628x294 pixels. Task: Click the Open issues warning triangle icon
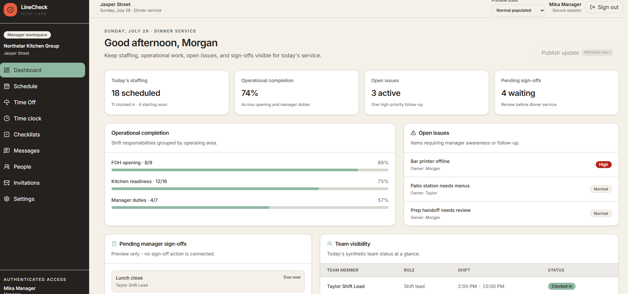click(x=413, y=133)
